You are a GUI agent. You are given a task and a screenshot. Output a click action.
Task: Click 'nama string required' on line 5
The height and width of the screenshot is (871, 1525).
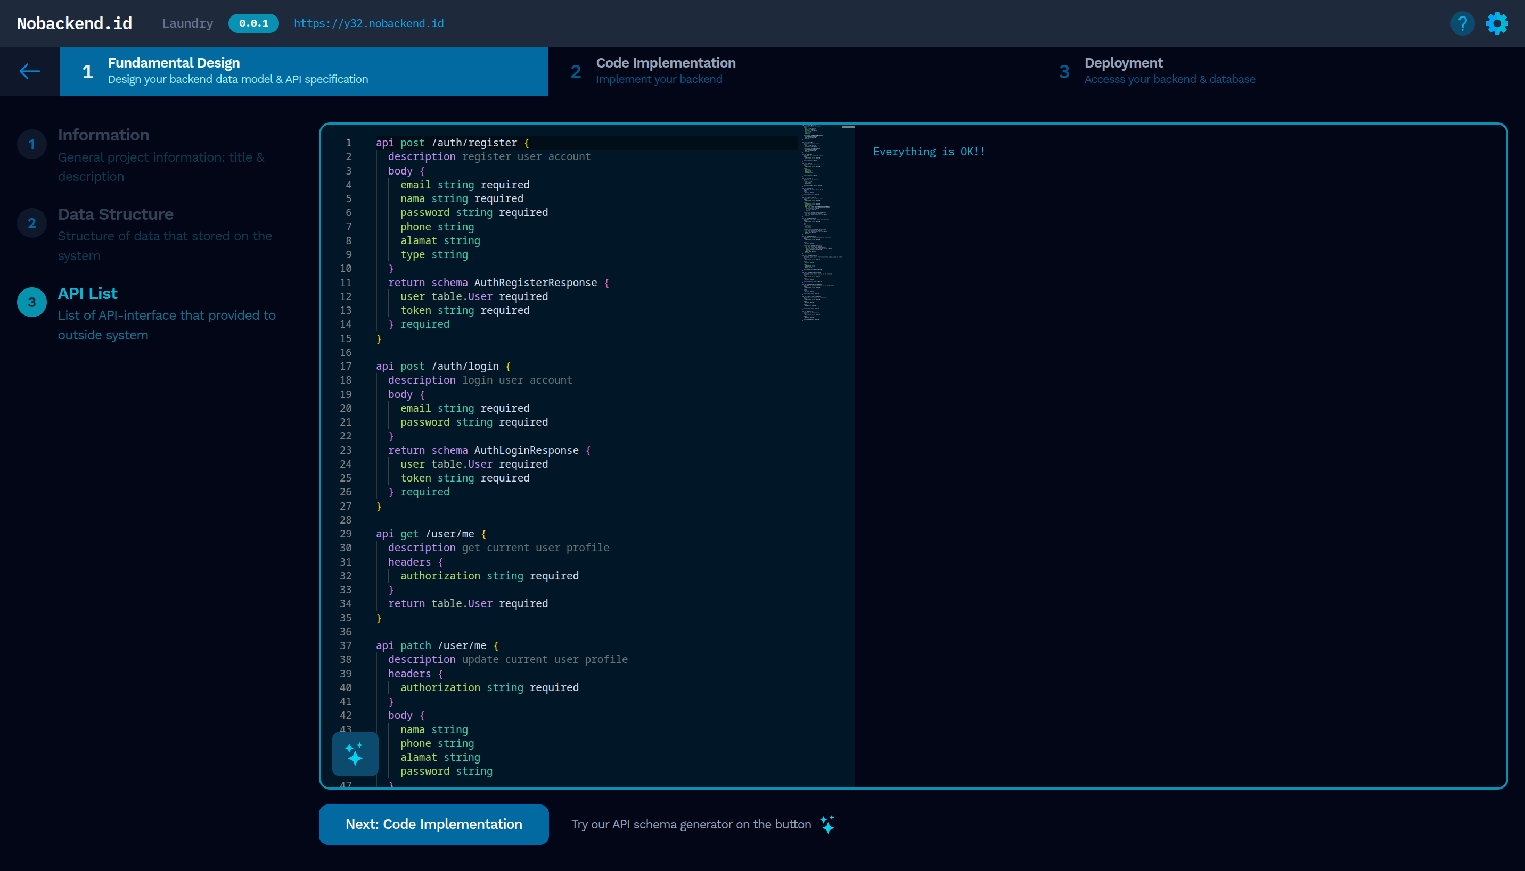pyautogui.click(x=462, y=198)
